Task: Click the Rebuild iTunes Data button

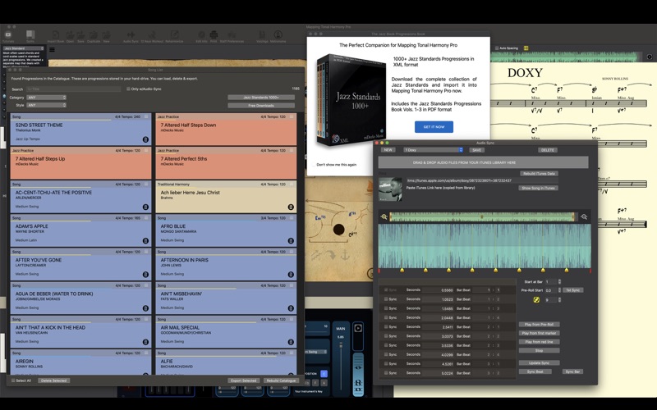Action: point(539,173)
